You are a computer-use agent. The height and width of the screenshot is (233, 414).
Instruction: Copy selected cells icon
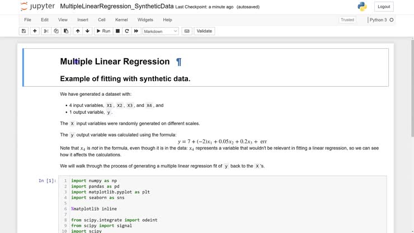[x=56, y=31]
